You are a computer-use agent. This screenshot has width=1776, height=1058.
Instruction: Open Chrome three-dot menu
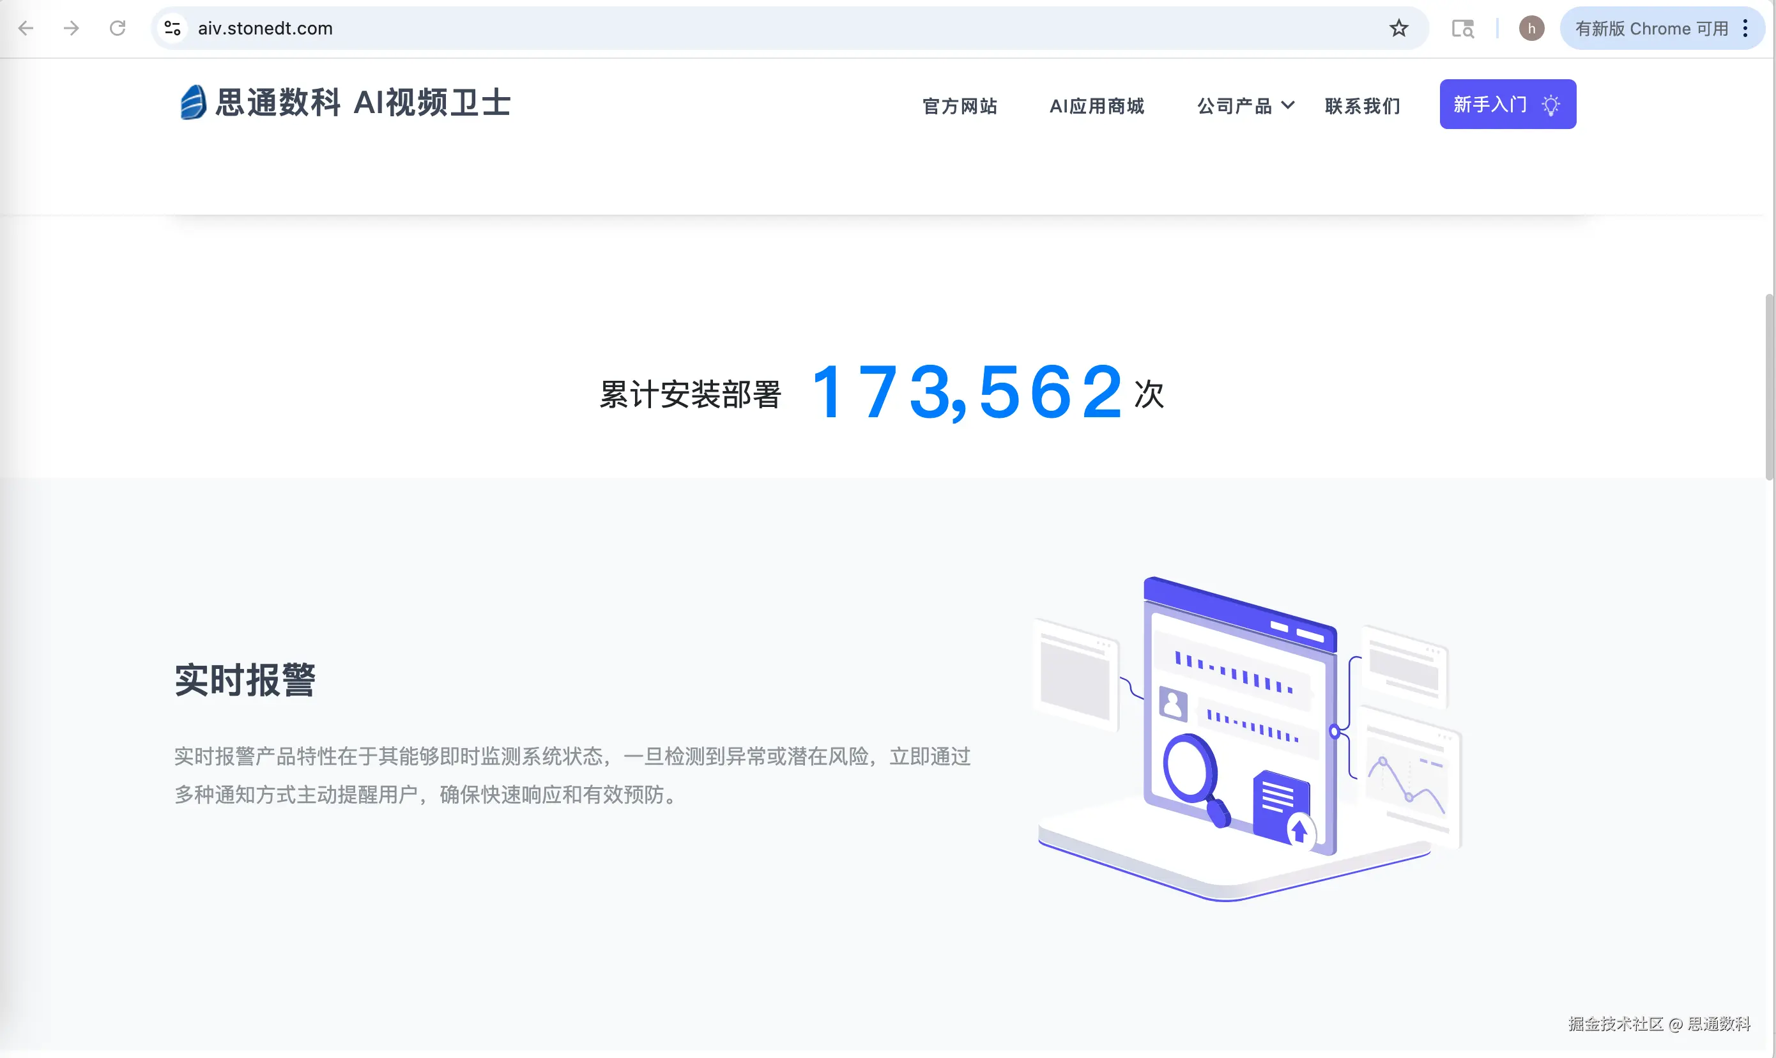pos(1745,29)
